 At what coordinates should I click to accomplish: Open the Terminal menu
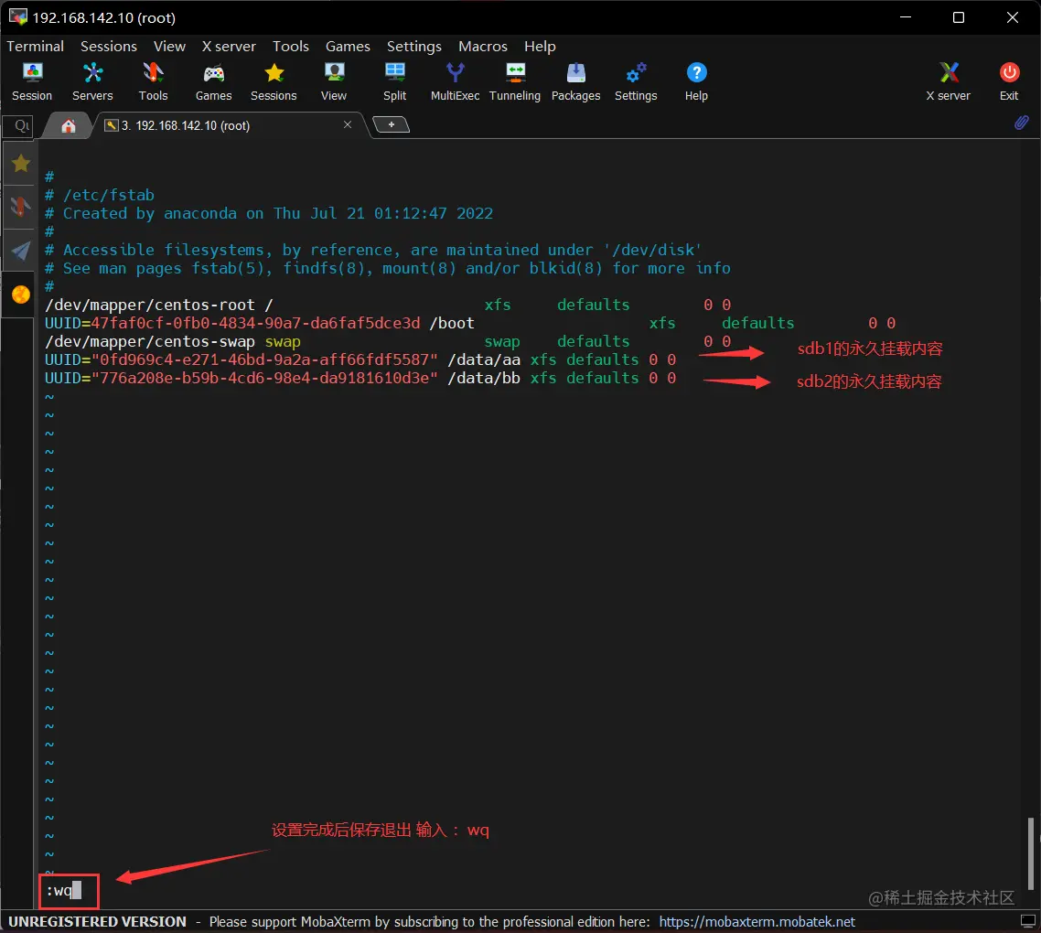(35, 46)
